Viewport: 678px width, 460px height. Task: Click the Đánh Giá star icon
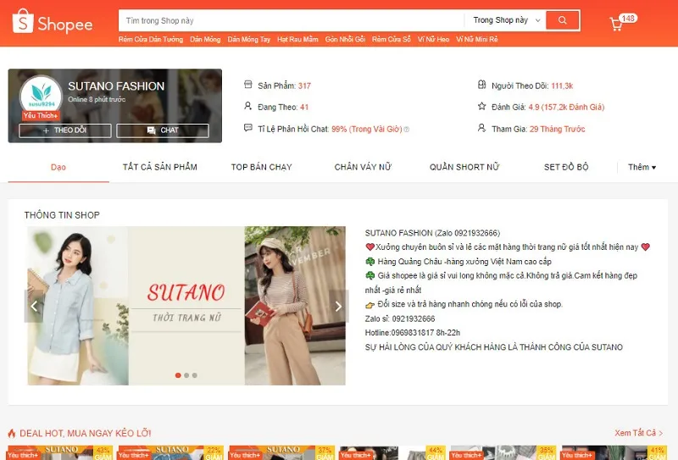click(x=481, y=106)
